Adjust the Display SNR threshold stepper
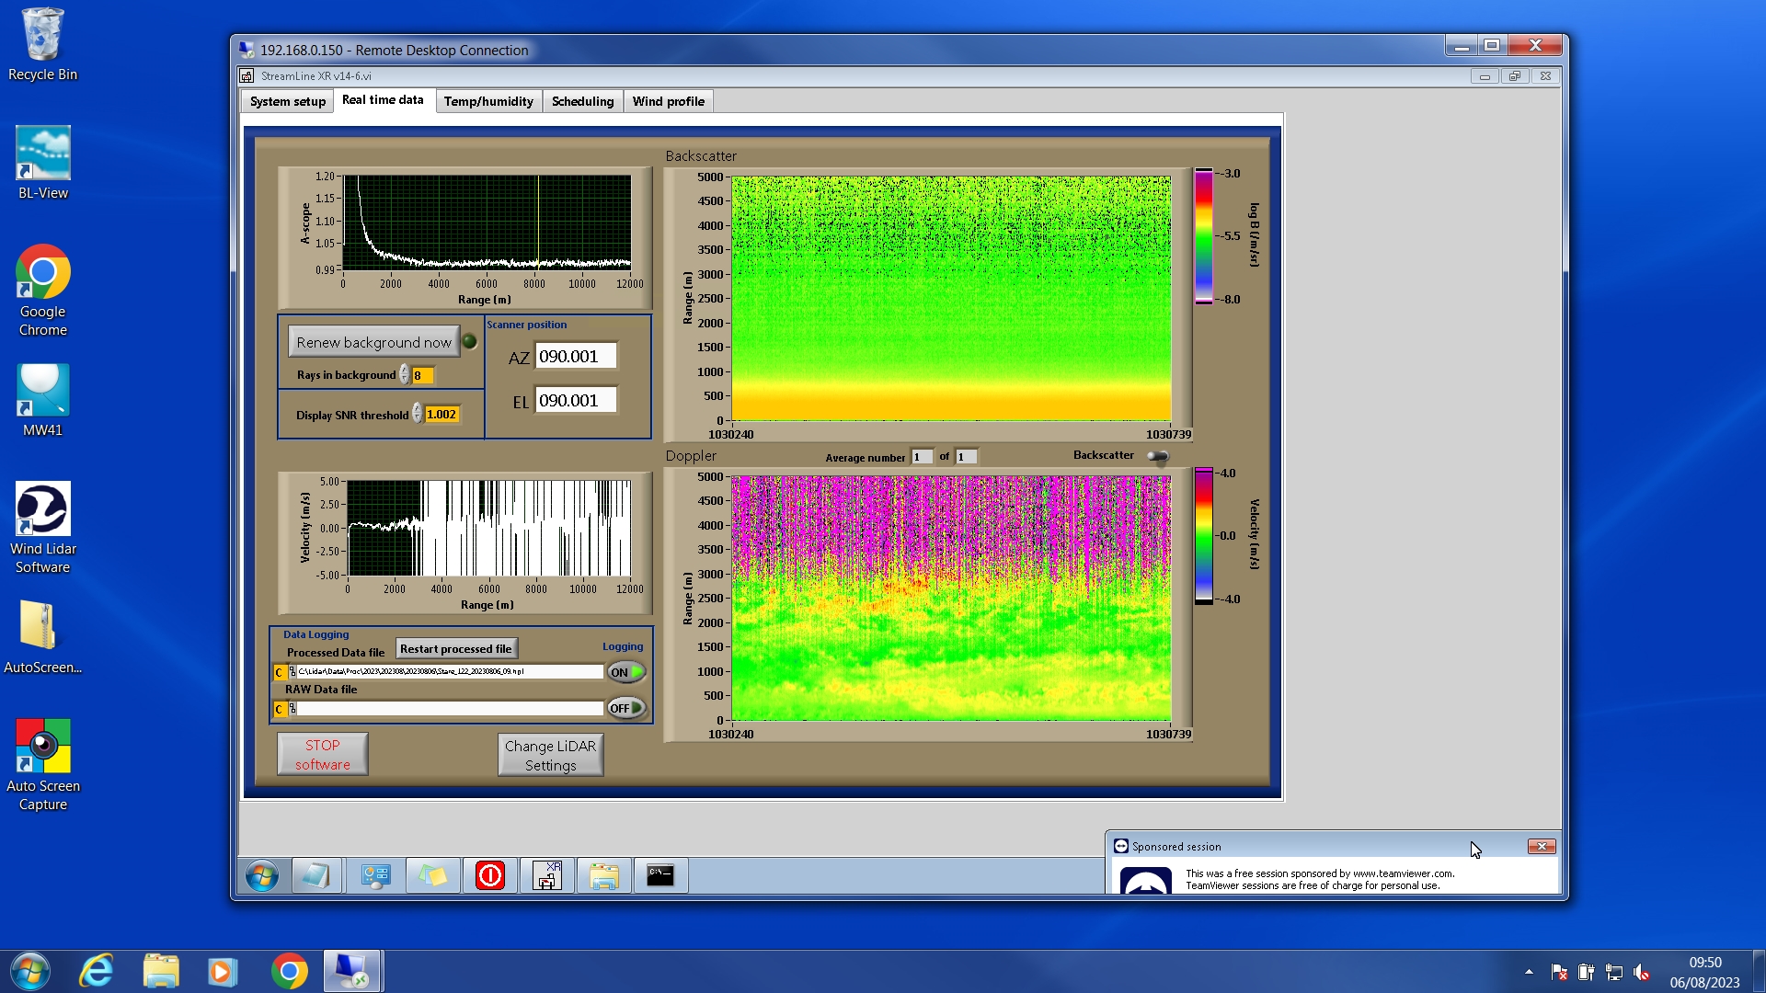The width and height of the screenshot is (1766, 993). click(x=417, y=415)
